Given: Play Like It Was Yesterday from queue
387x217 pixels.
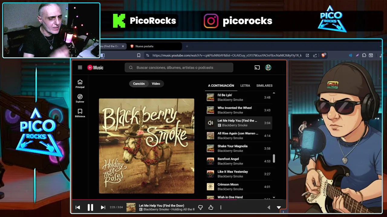Looking at the screenshot, I should pyautogui.click(x=239, y=174).
